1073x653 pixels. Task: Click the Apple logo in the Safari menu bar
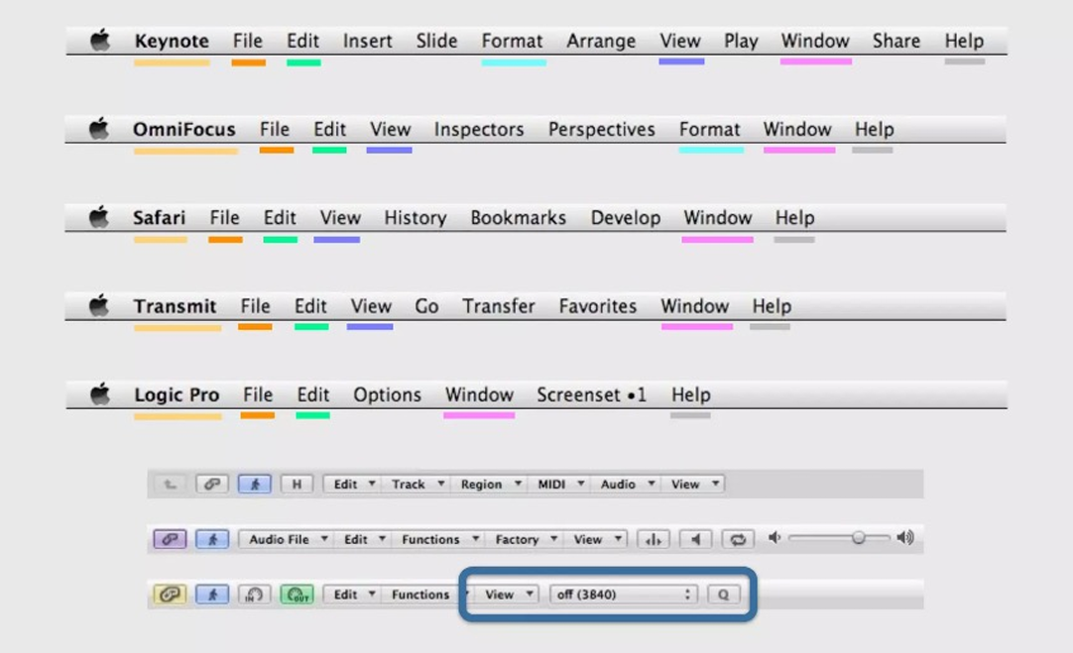99,217
